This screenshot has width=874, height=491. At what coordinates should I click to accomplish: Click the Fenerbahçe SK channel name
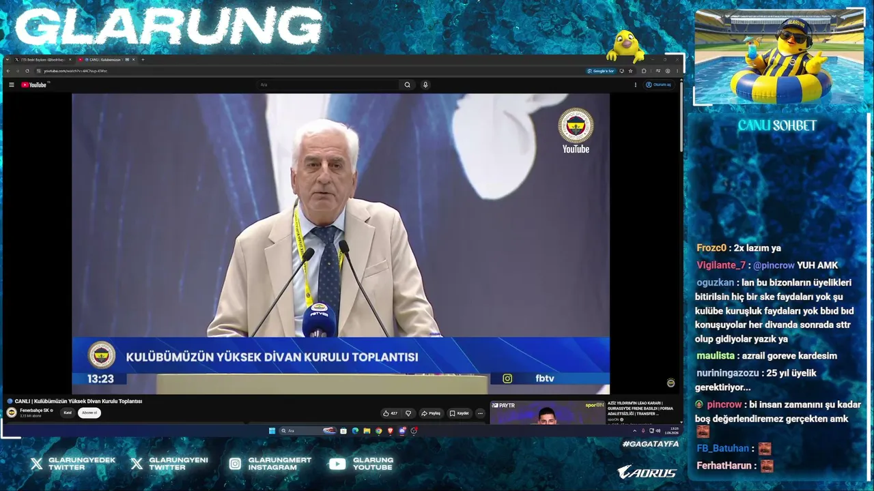[35, 411]
